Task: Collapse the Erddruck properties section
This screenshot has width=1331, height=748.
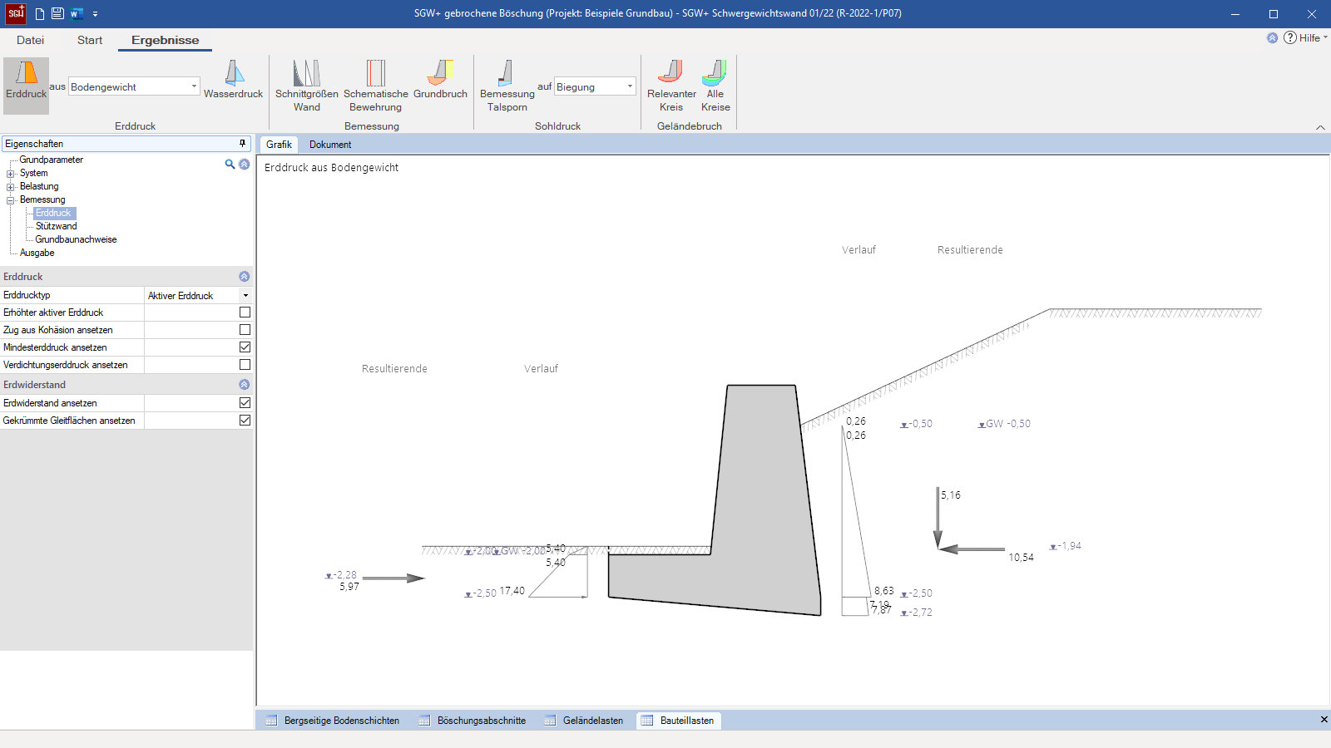Action: tap(244, 277)
